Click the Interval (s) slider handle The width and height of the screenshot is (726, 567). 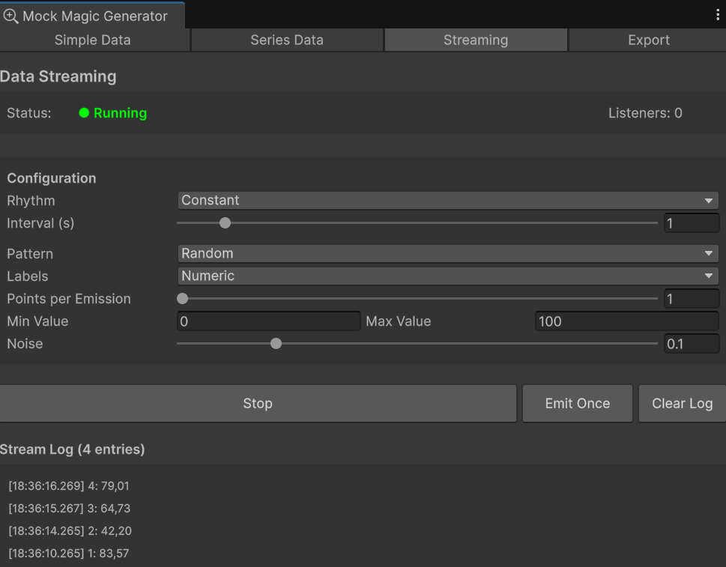pos(225,223)
